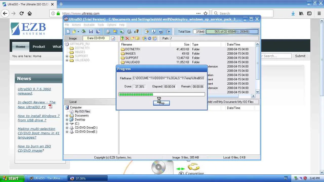Click the Open file icon in UltraISO toolbar
Screen dimensions: 324x182
[x=74, y=32]
